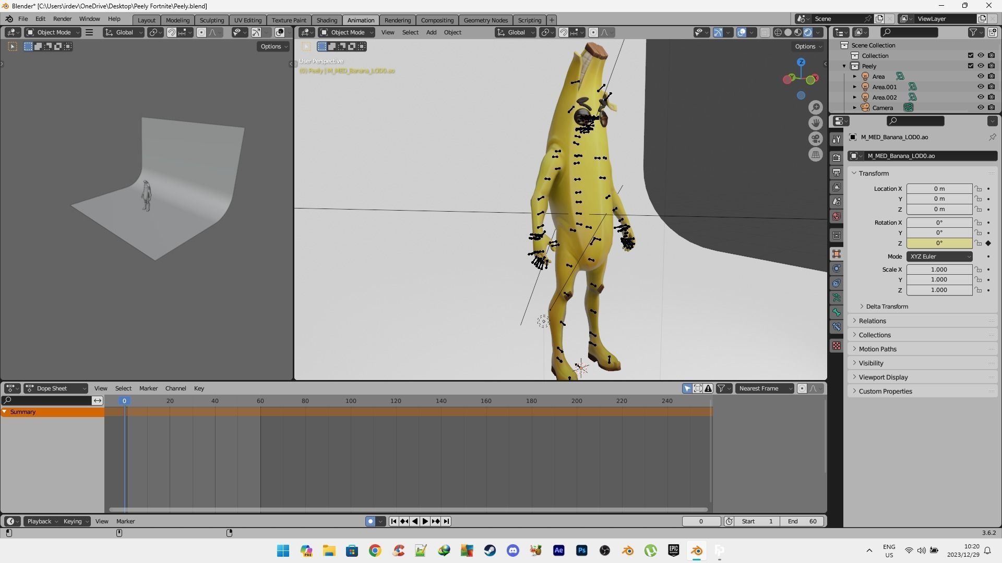Image resolution: width=1002 pixels, height=563 pixels.
Task: Open Nearest Frame snapping dropdown
Action: tap(765, 388)
